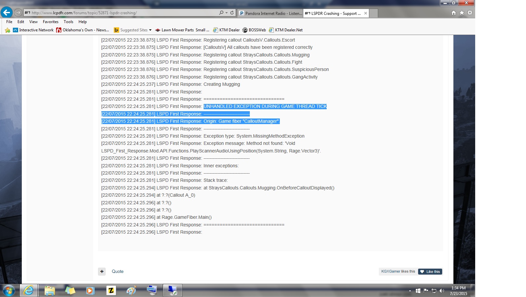Click the Internet Explorer taskbar icon
The image size is (526, 297).
[29, 290]
